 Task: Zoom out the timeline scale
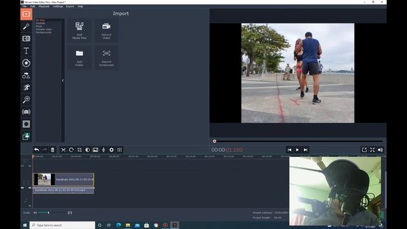point(36,212)
